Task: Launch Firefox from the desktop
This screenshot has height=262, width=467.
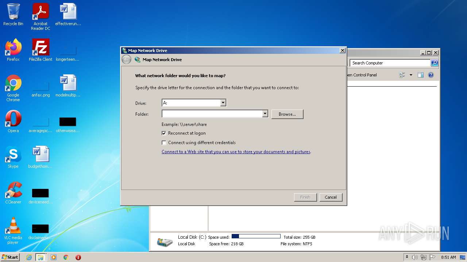Action: click(13, 50)
